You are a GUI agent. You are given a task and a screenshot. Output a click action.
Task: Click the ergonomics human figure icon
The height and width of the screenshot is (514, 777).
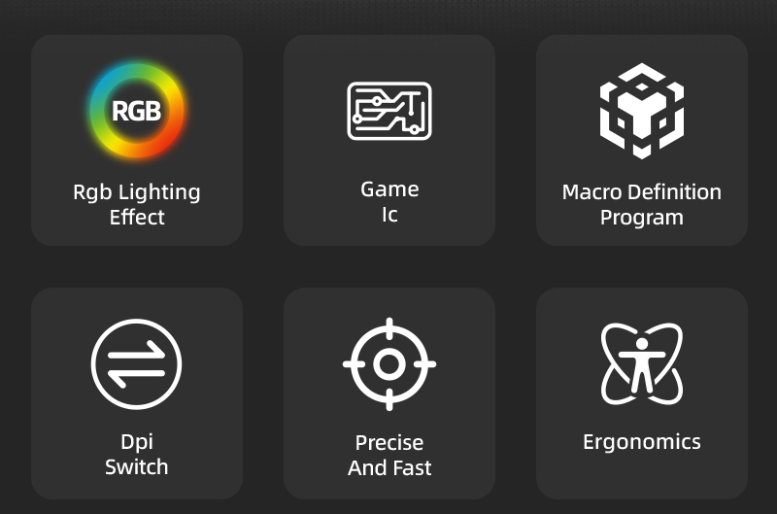click(x=642, y=363)
